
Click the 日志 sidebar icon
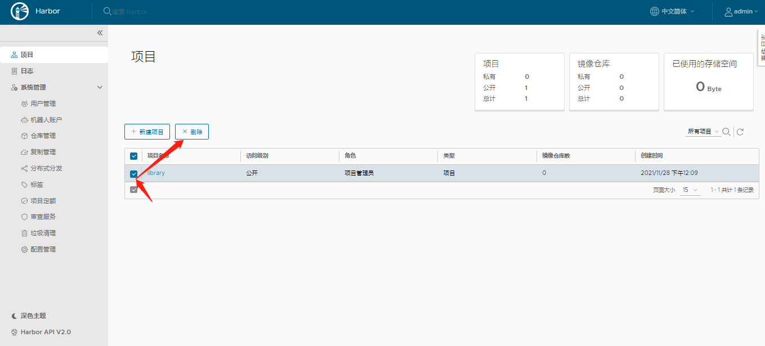(15, 71)
